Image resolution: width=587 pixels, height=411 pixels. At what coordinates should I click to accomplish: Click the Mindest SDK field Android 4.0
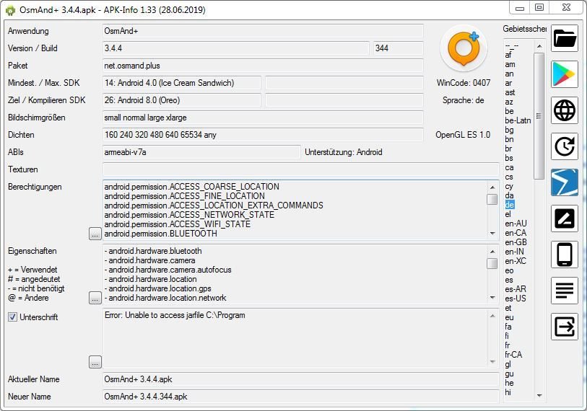(x=181, y=83)
